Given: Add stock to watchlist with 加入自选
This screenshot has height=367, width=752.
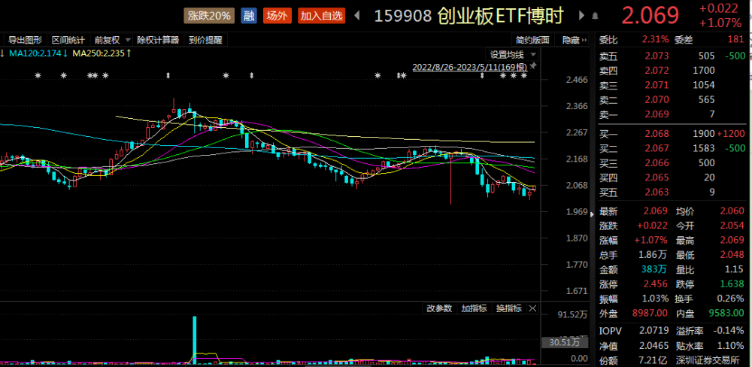Looking at the screenshot, I should pyautogui.click(x=321, y=16).
